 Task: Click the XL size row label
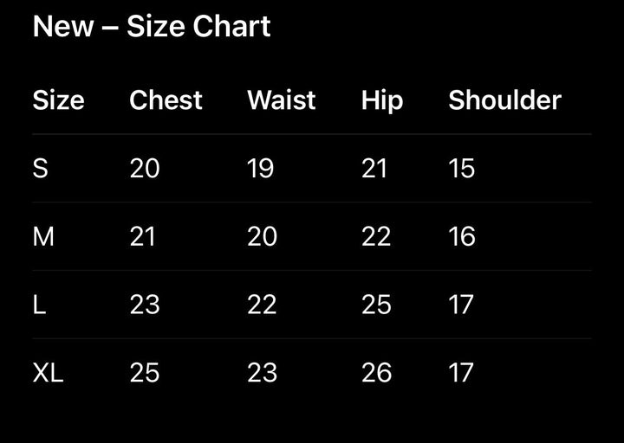(x=49, y=373)
